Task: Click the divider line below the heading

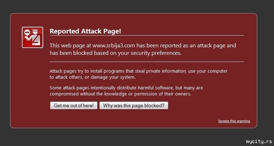Action: [x=146, y=36]
